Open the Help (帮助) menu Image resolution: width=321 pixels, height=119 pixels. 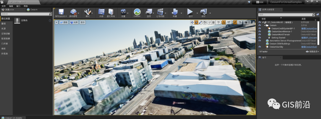(x=26, y=6)
